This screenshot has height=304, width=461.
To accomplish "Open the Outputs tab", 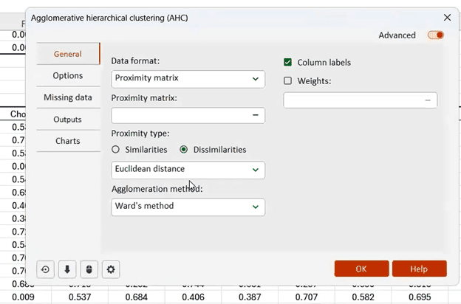I will pyautogui.click(x=68, y=120).
